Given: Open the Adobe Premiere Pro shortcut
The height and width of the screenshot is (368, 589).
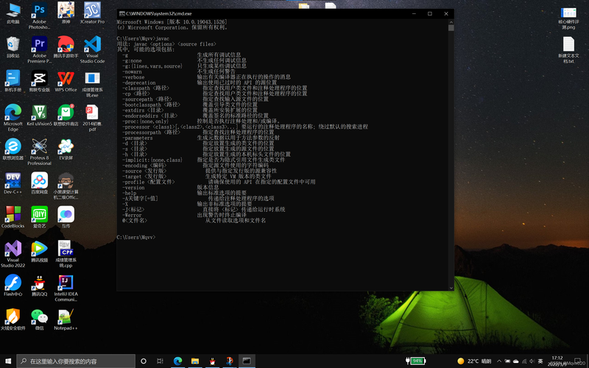Looking at the screenshot, I should pos(40,49).
